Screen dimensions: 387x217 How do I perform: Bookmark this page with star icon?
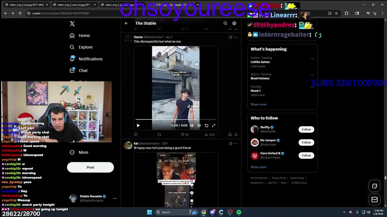(x=336, y=13)
